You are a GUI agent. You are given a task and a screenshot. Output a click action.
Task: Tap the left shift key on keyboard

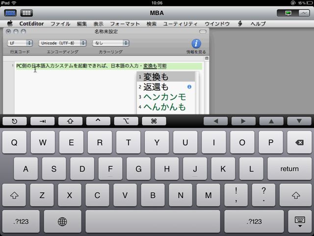14,195
